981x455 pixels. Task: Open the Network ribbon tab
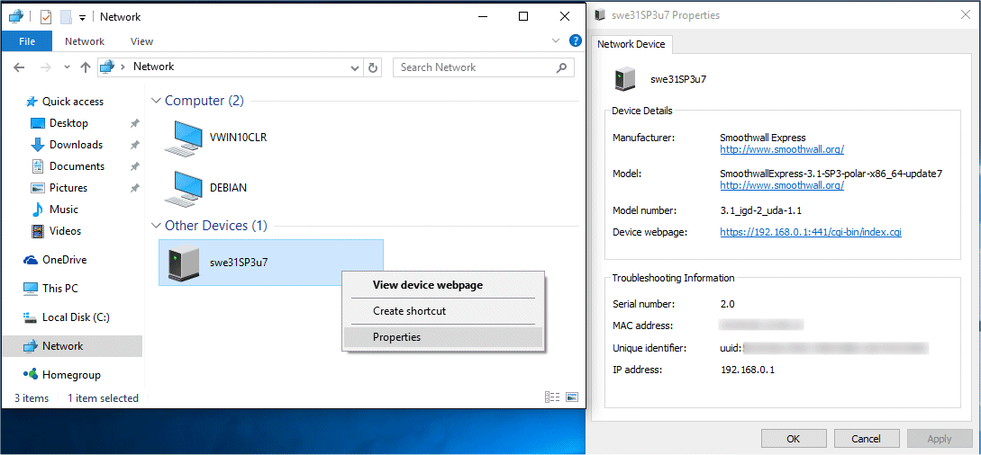(85, 41)
